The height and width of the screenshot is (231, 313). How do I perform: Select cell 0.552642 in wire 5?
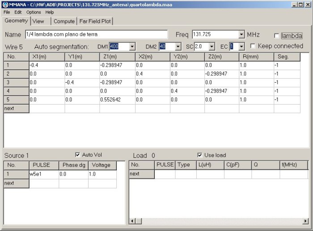[117, 100]
